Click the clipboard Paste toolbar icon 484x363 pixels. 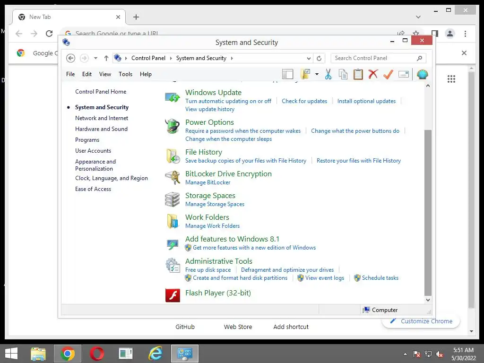click(358, 74)
